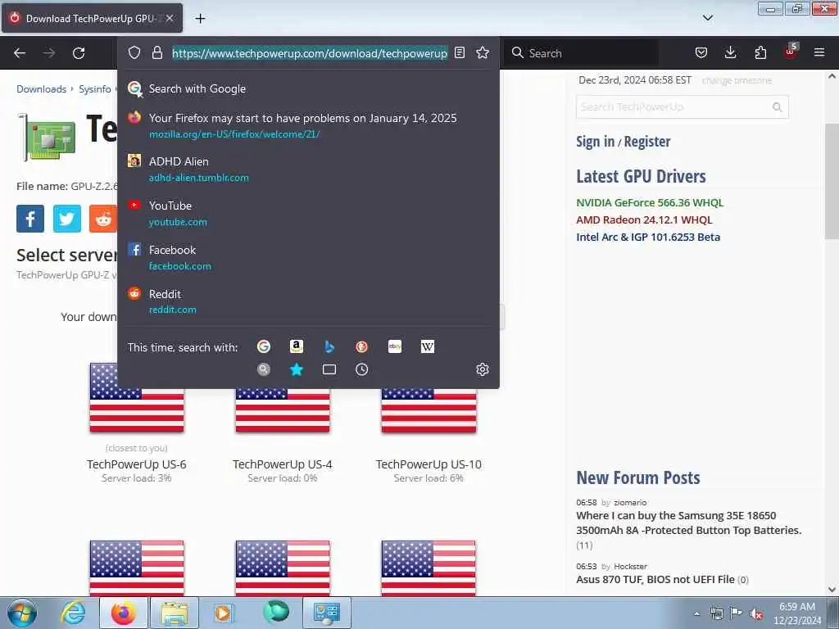The image size is (839, 629).
Task: Search this time with DuckDuckGo
Action: click(x=361, y=346)
